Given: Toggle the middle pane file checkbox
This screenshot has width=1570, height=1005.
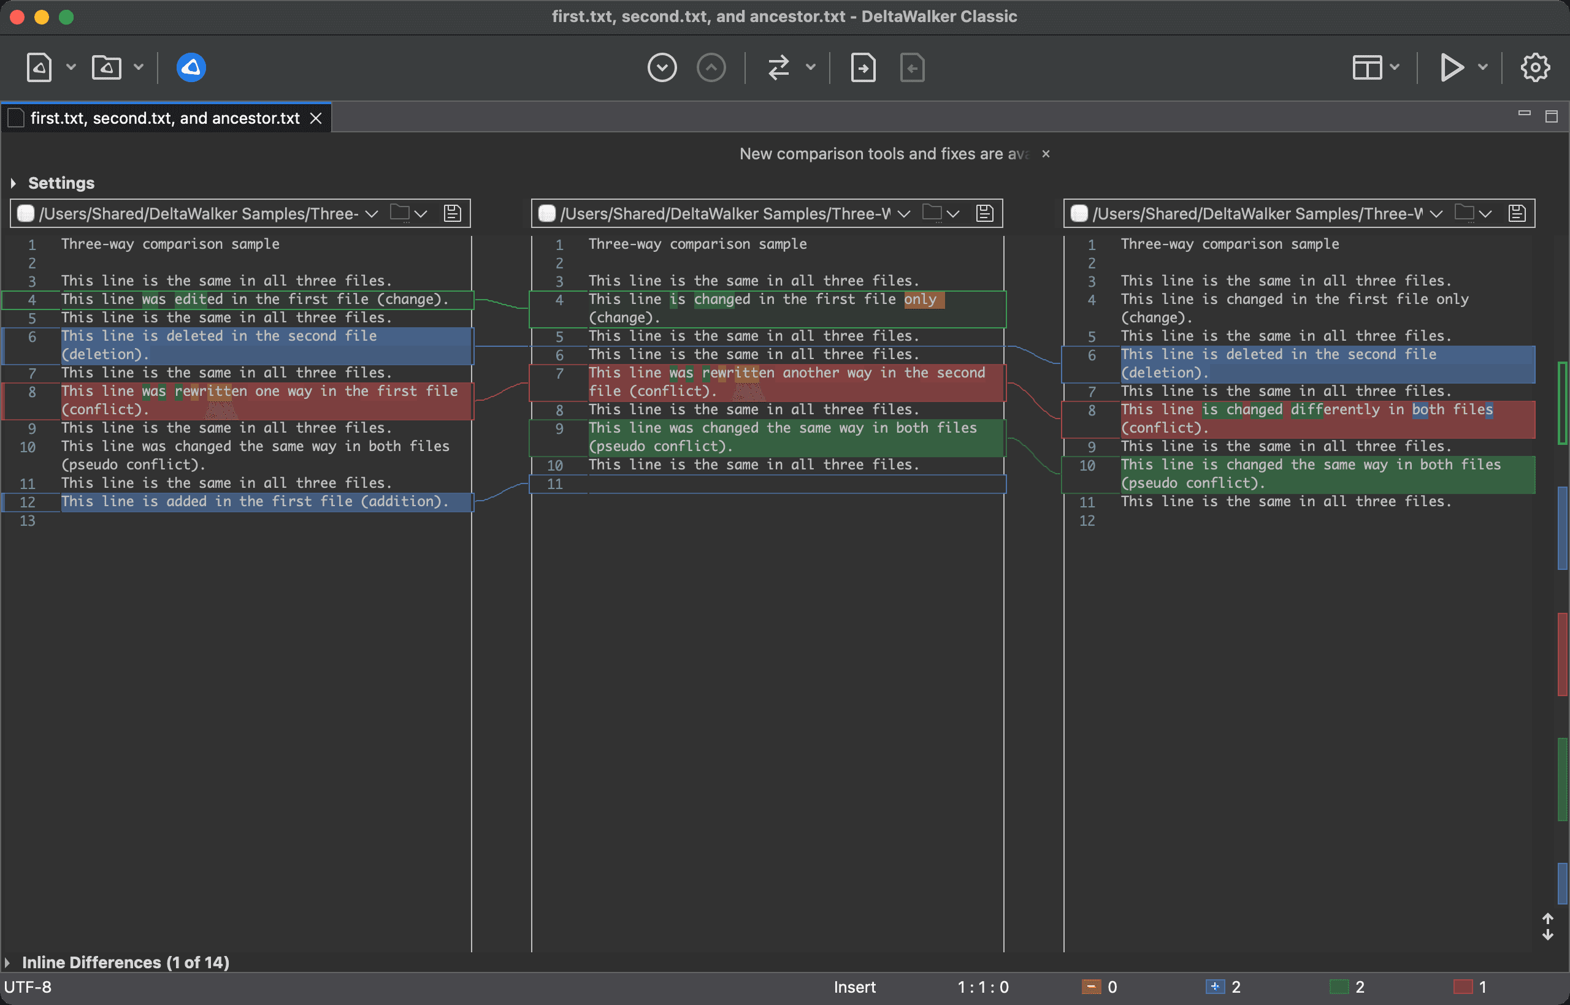Looking at the screenshot, I should click(546, 213).
